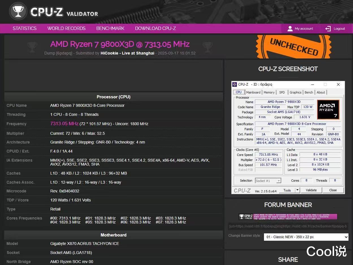Click the Type value Retail
Image resolution: width=353 pixels, height=265 pixels.
(55, 209)
